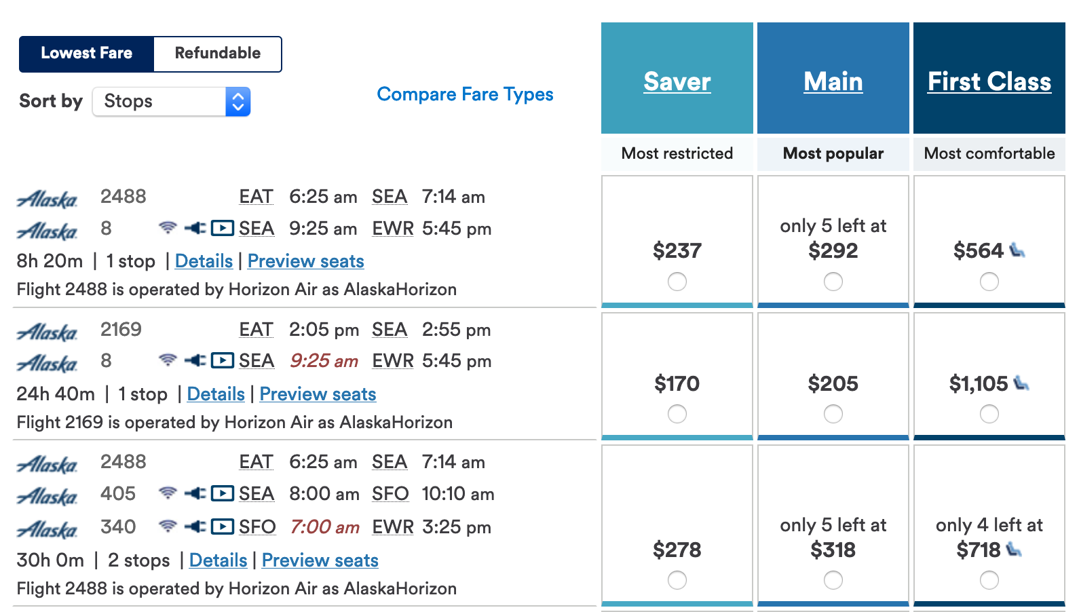Click the First Class column header
1079x612 pixels.
tap(989, 81)
